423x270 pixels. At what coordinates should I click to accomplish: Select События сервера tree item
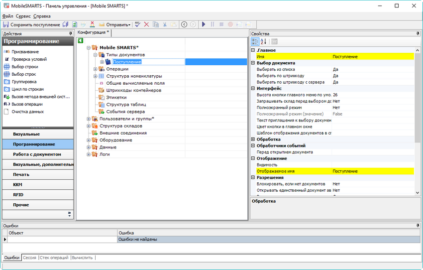[x=125, y=112]
